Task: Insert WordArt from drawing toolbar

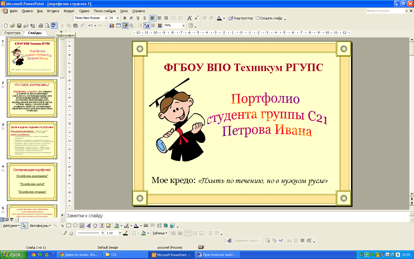Action: [x=88, y=226]
